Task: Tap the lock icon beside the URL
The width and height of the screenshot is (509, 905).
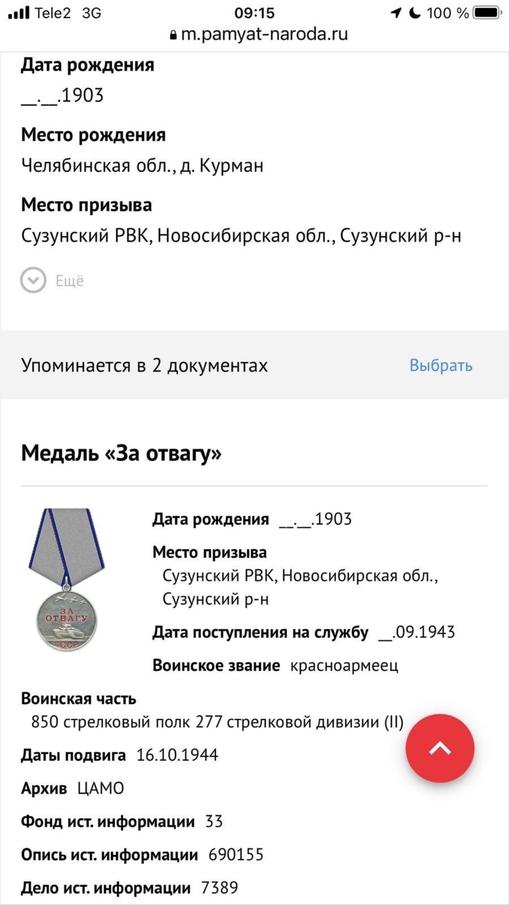Action: [173, 35]
